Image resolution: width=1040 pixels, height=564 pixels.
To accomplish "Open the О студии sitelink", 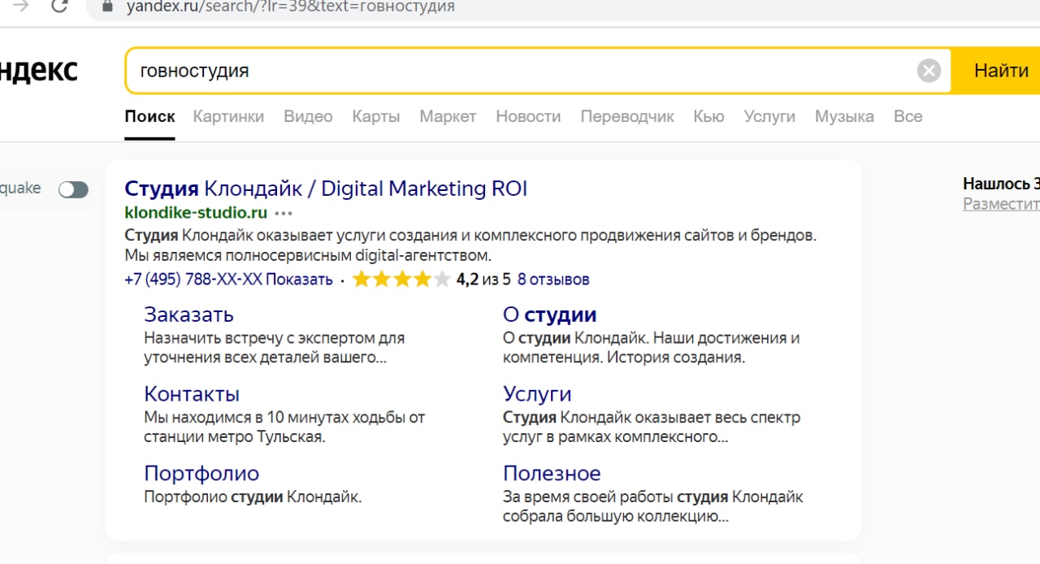I will [x=549, y=315].
